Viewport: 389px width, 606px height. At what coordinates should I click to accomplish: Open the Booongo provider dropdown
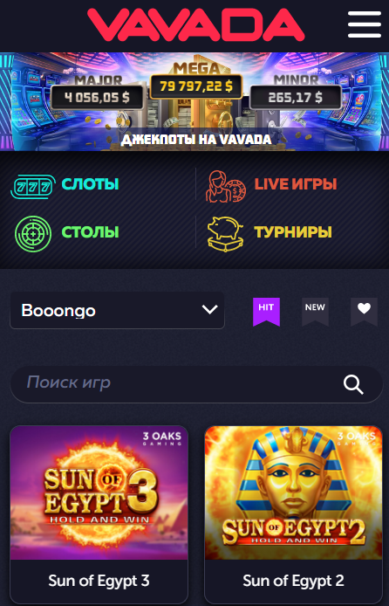click(118, 310)
